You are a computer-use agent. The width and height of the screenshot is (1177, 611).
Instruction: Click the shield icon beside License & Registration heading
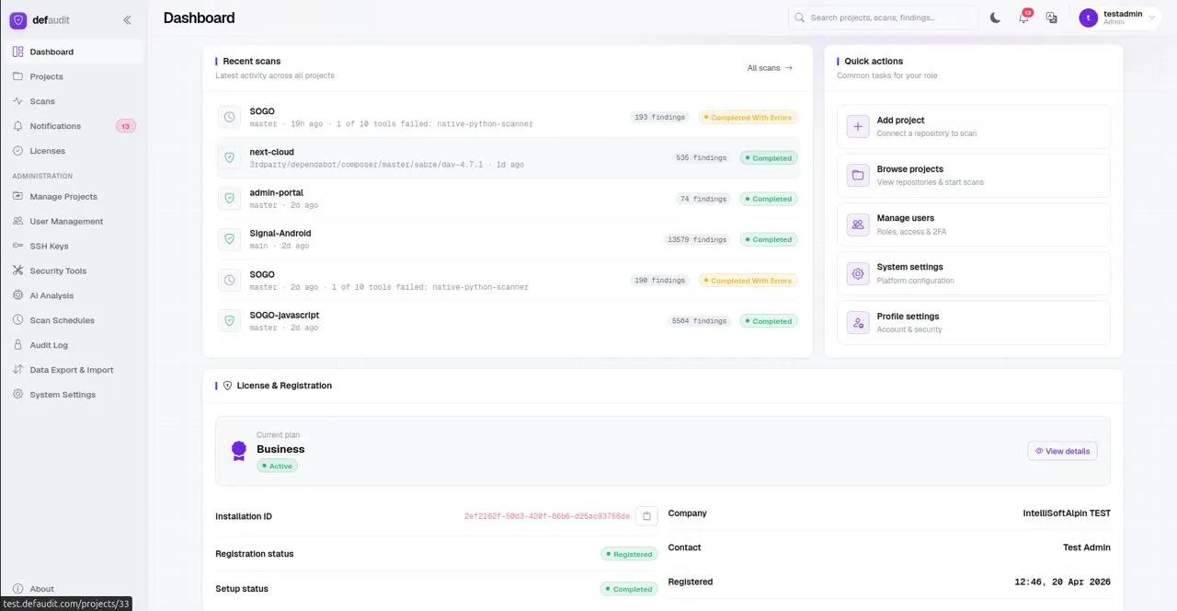[227, 386]
